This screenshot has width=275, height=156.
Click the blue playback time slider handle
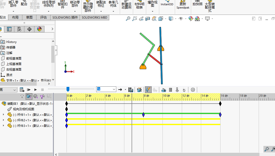point(68,89)
